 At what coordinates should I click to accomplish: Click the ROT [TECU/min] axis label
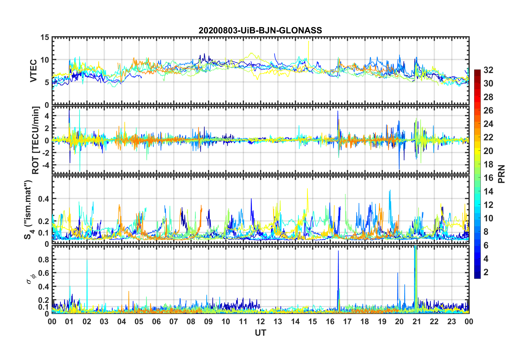[x=36, y=140]
